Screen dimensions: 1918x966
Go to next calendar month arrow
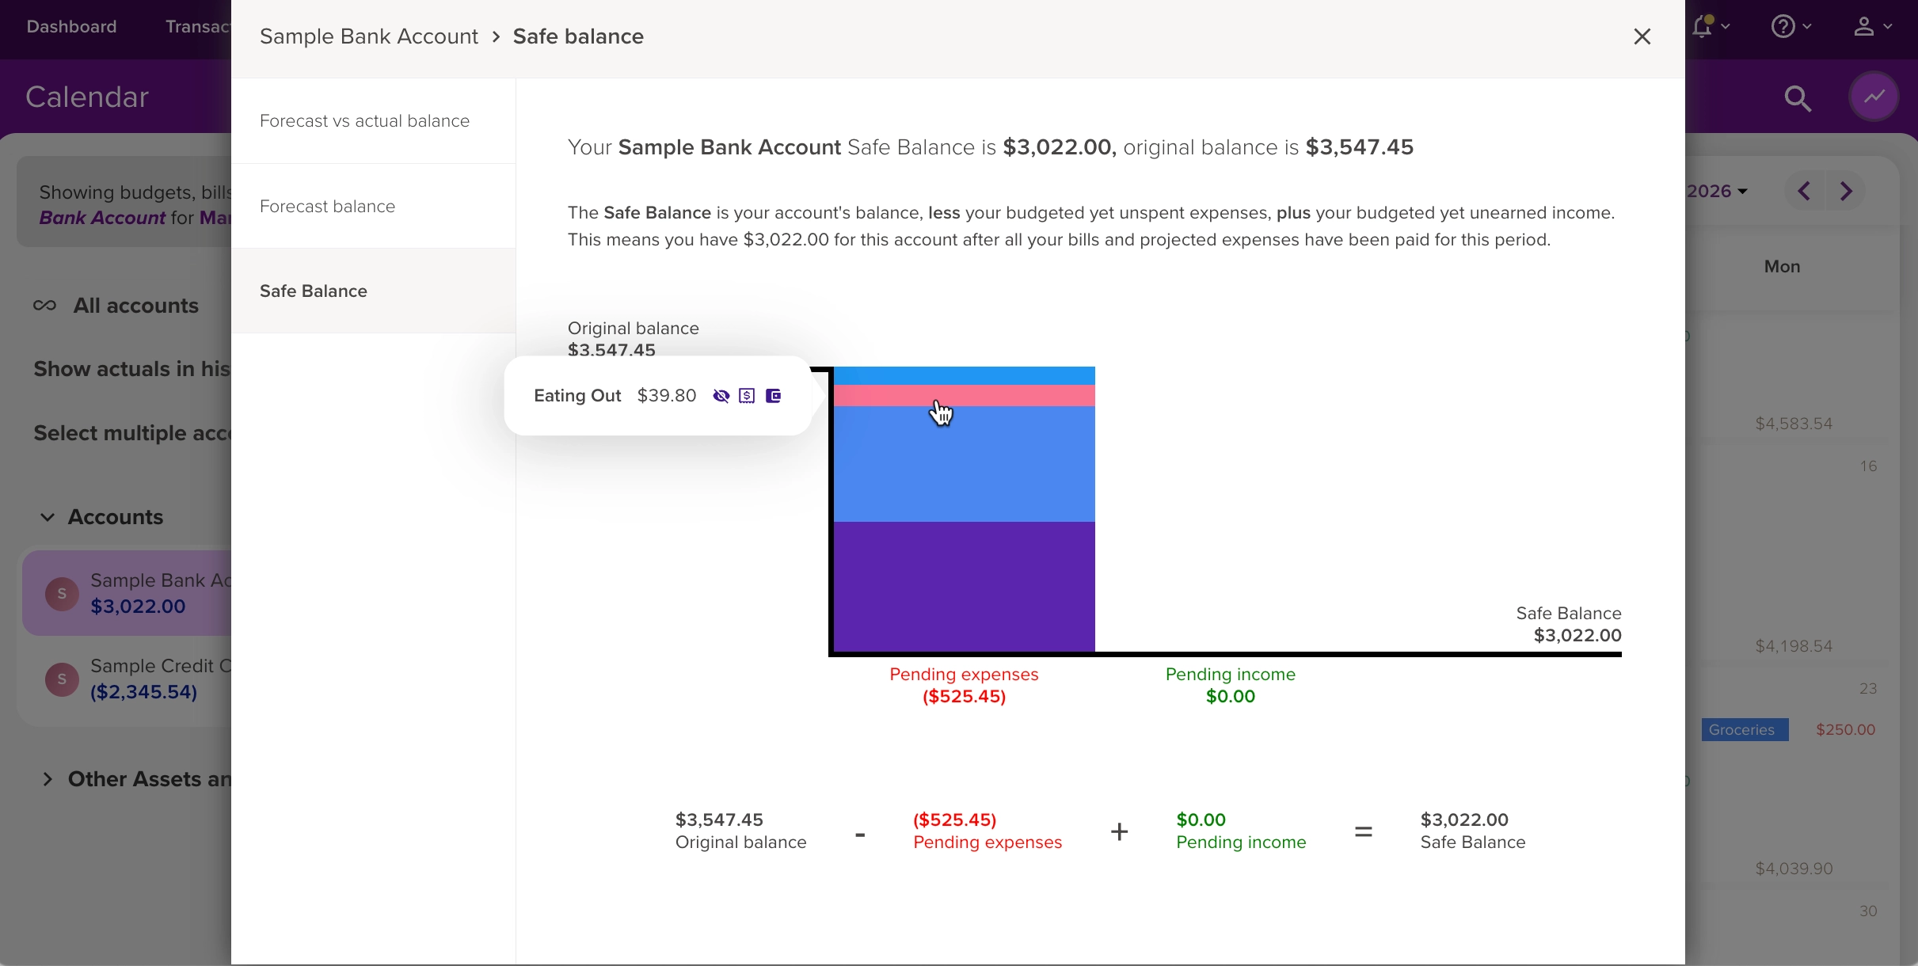(1848, 192)
